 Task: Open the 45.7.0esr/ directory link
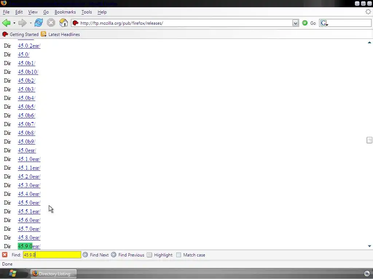(29, 229)
